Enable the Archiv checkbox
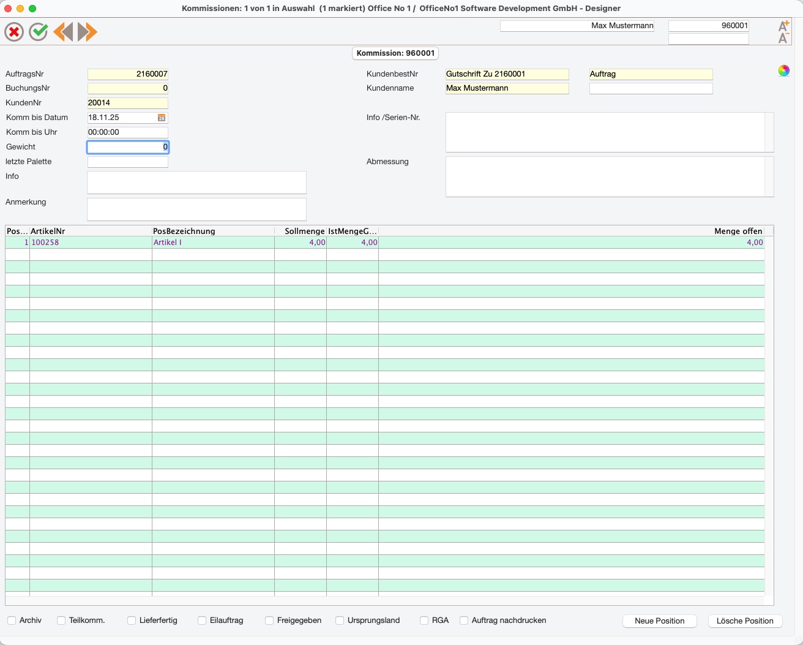 click(12, 620)
